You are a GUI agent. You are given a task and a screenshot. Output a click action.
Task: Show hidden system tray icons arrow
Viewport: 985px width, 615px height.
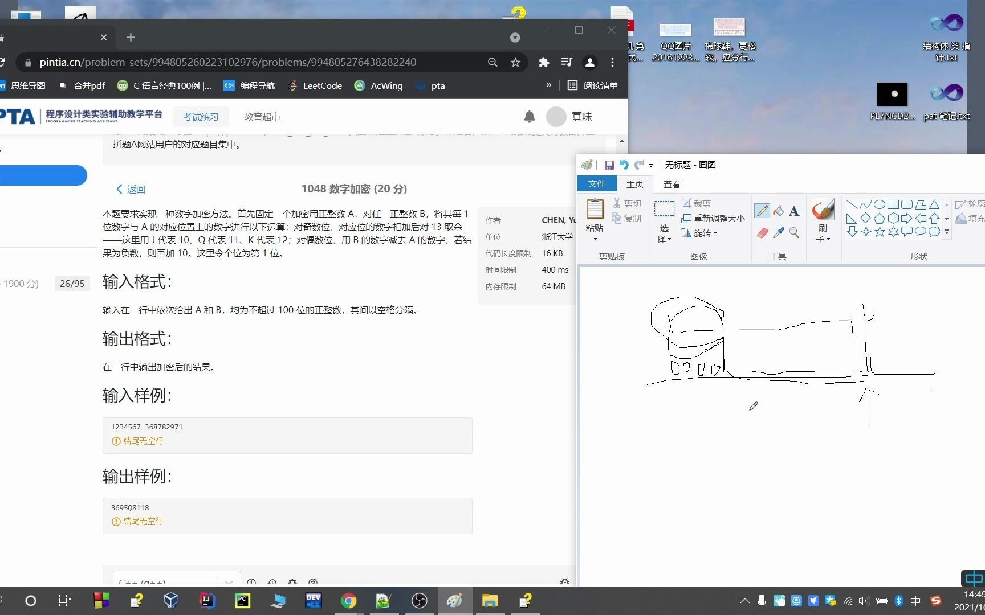tap(745, 601)
